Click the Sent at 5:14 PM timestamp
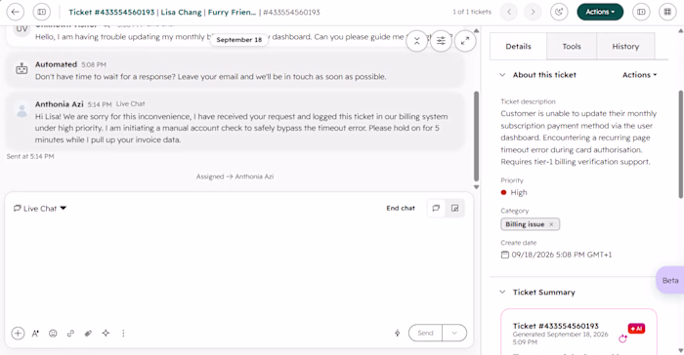Screen dimensions: 684x355 (30, 156)
